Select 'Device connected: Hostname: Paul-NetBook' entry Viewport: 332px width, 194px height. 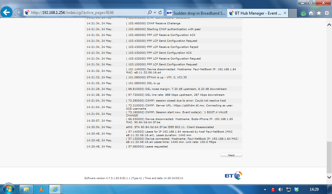163,140
